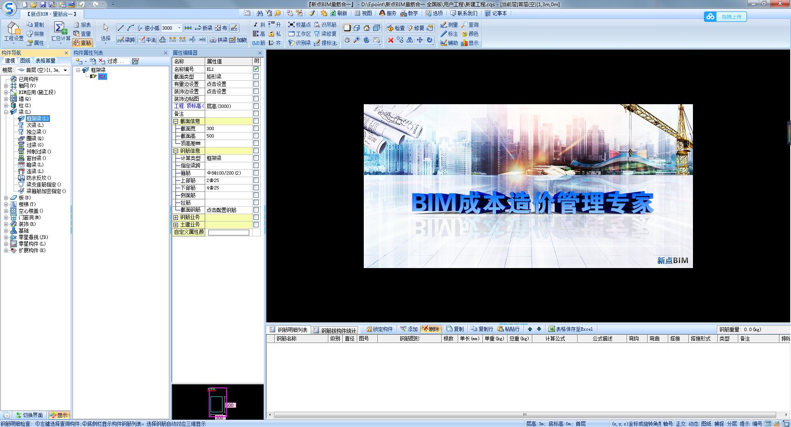Image resolution: width=791 pixels, height=427 pixels.
Task: Toggle the 上部筋 attach checkbox
Action: pos(256,180)
